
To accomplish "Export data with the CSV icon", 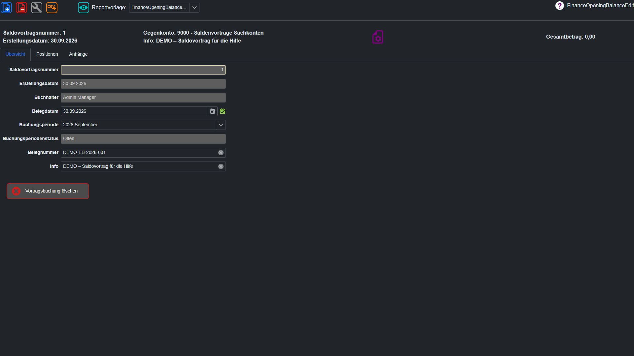I will pos(52,7).
